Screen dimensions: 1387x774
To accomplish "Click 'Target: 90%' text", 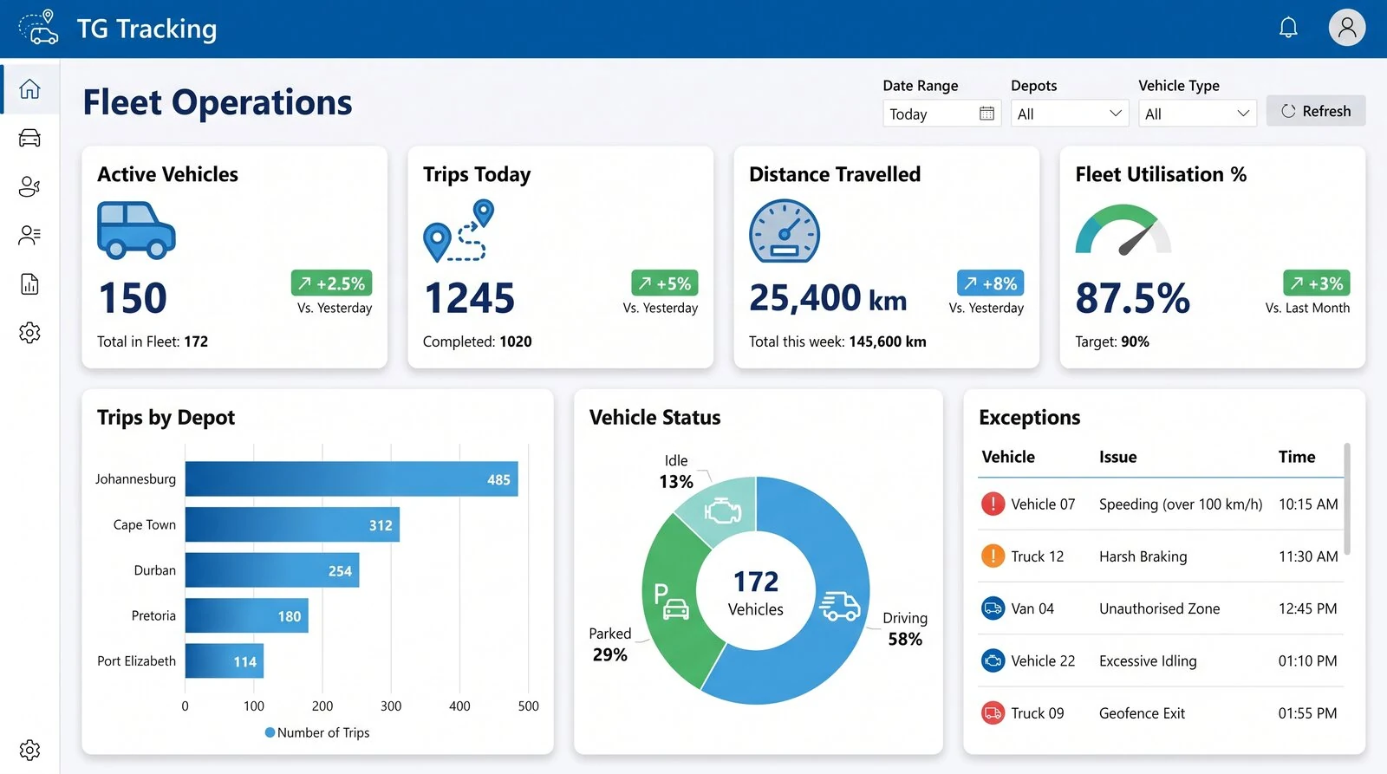I will pos(1112,341).
